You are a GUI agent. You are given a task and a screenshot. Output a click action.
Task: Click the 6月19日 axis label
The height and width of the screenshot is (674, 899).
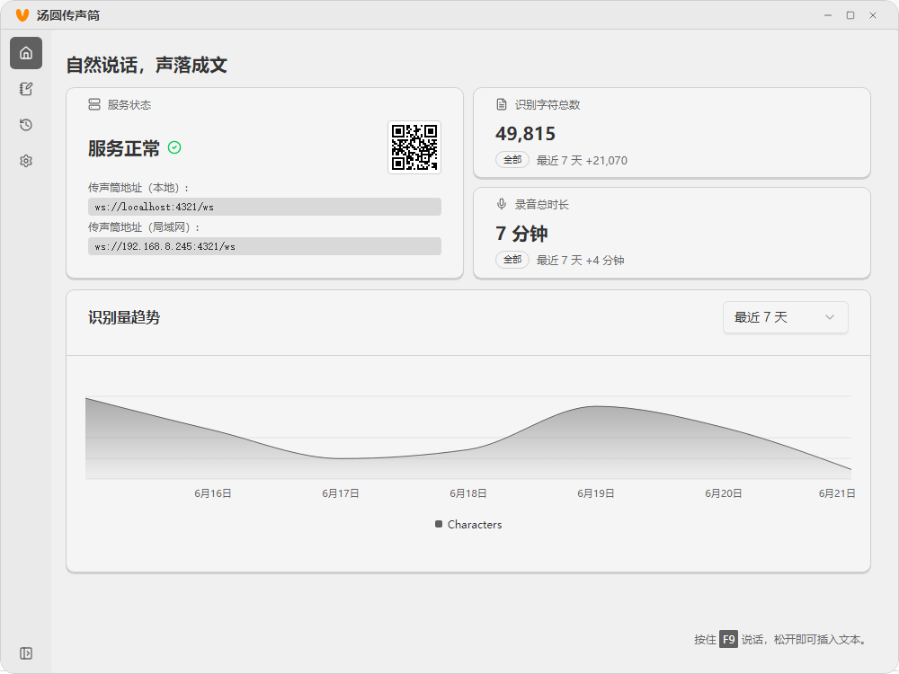(x=596, y=493)
